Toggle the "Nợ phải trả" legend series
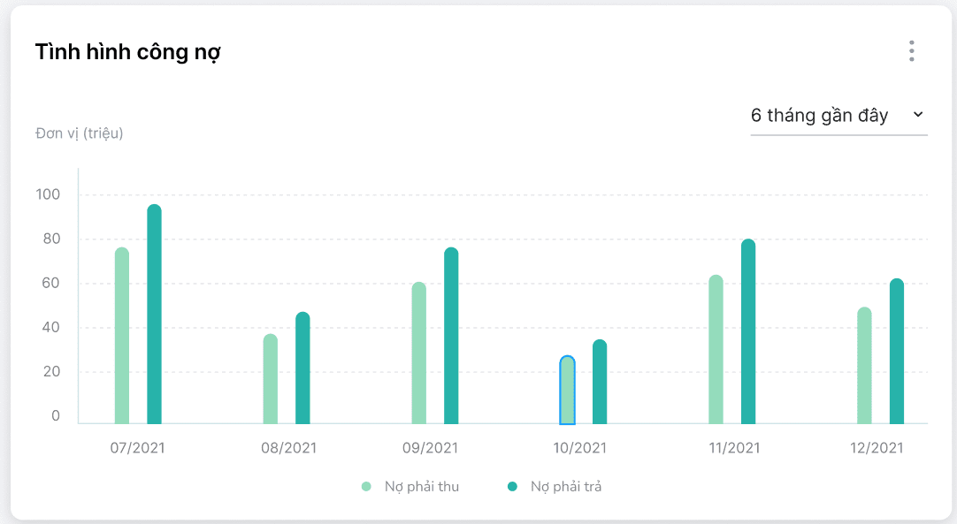The width and height of the screenshot is (957, 524). [566, 486]
